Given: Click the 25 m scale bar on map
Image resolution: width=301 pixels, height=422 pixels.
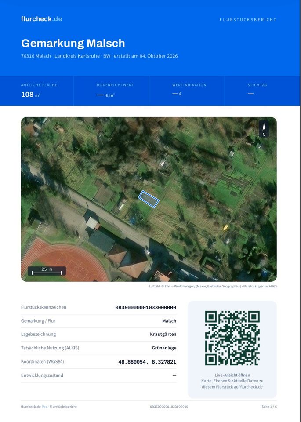Looking at the screenshot, I should tap(47, 271).
